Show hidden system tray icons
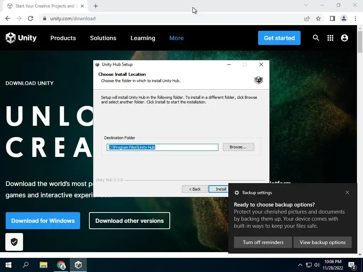 [x=300, y=265]
